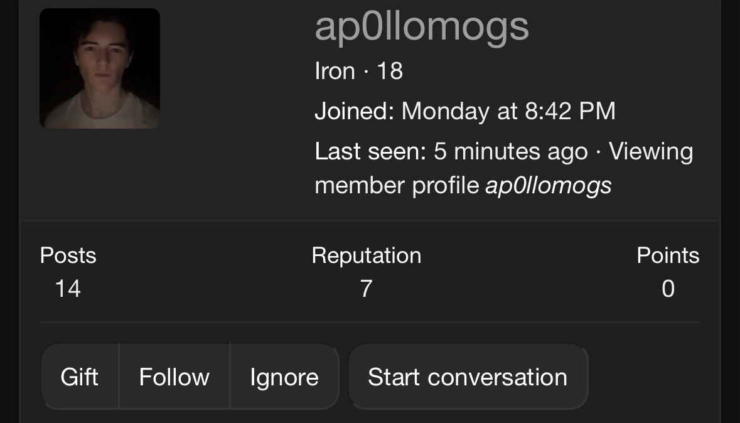
Task: Click the "Last seen:" label
Action: [x=370, y=151]
